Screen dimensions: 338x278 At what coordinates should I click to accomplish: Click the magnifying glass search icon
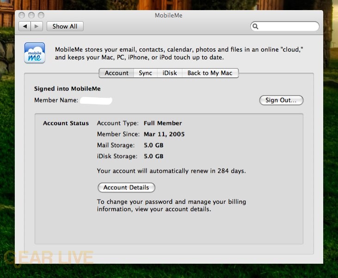pos(256,27)
